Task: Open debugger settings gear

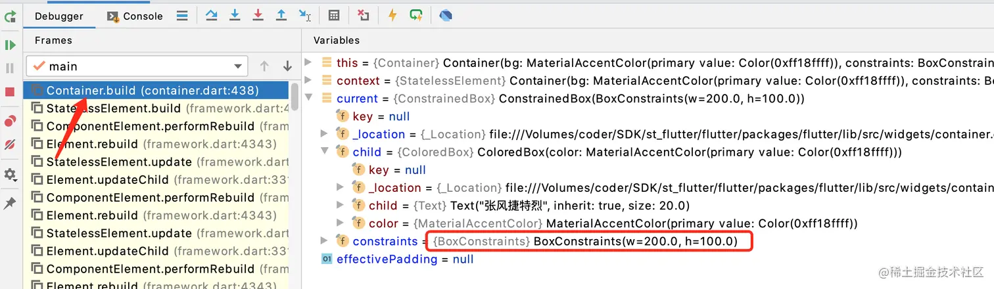Action: [x=10, y=175]
